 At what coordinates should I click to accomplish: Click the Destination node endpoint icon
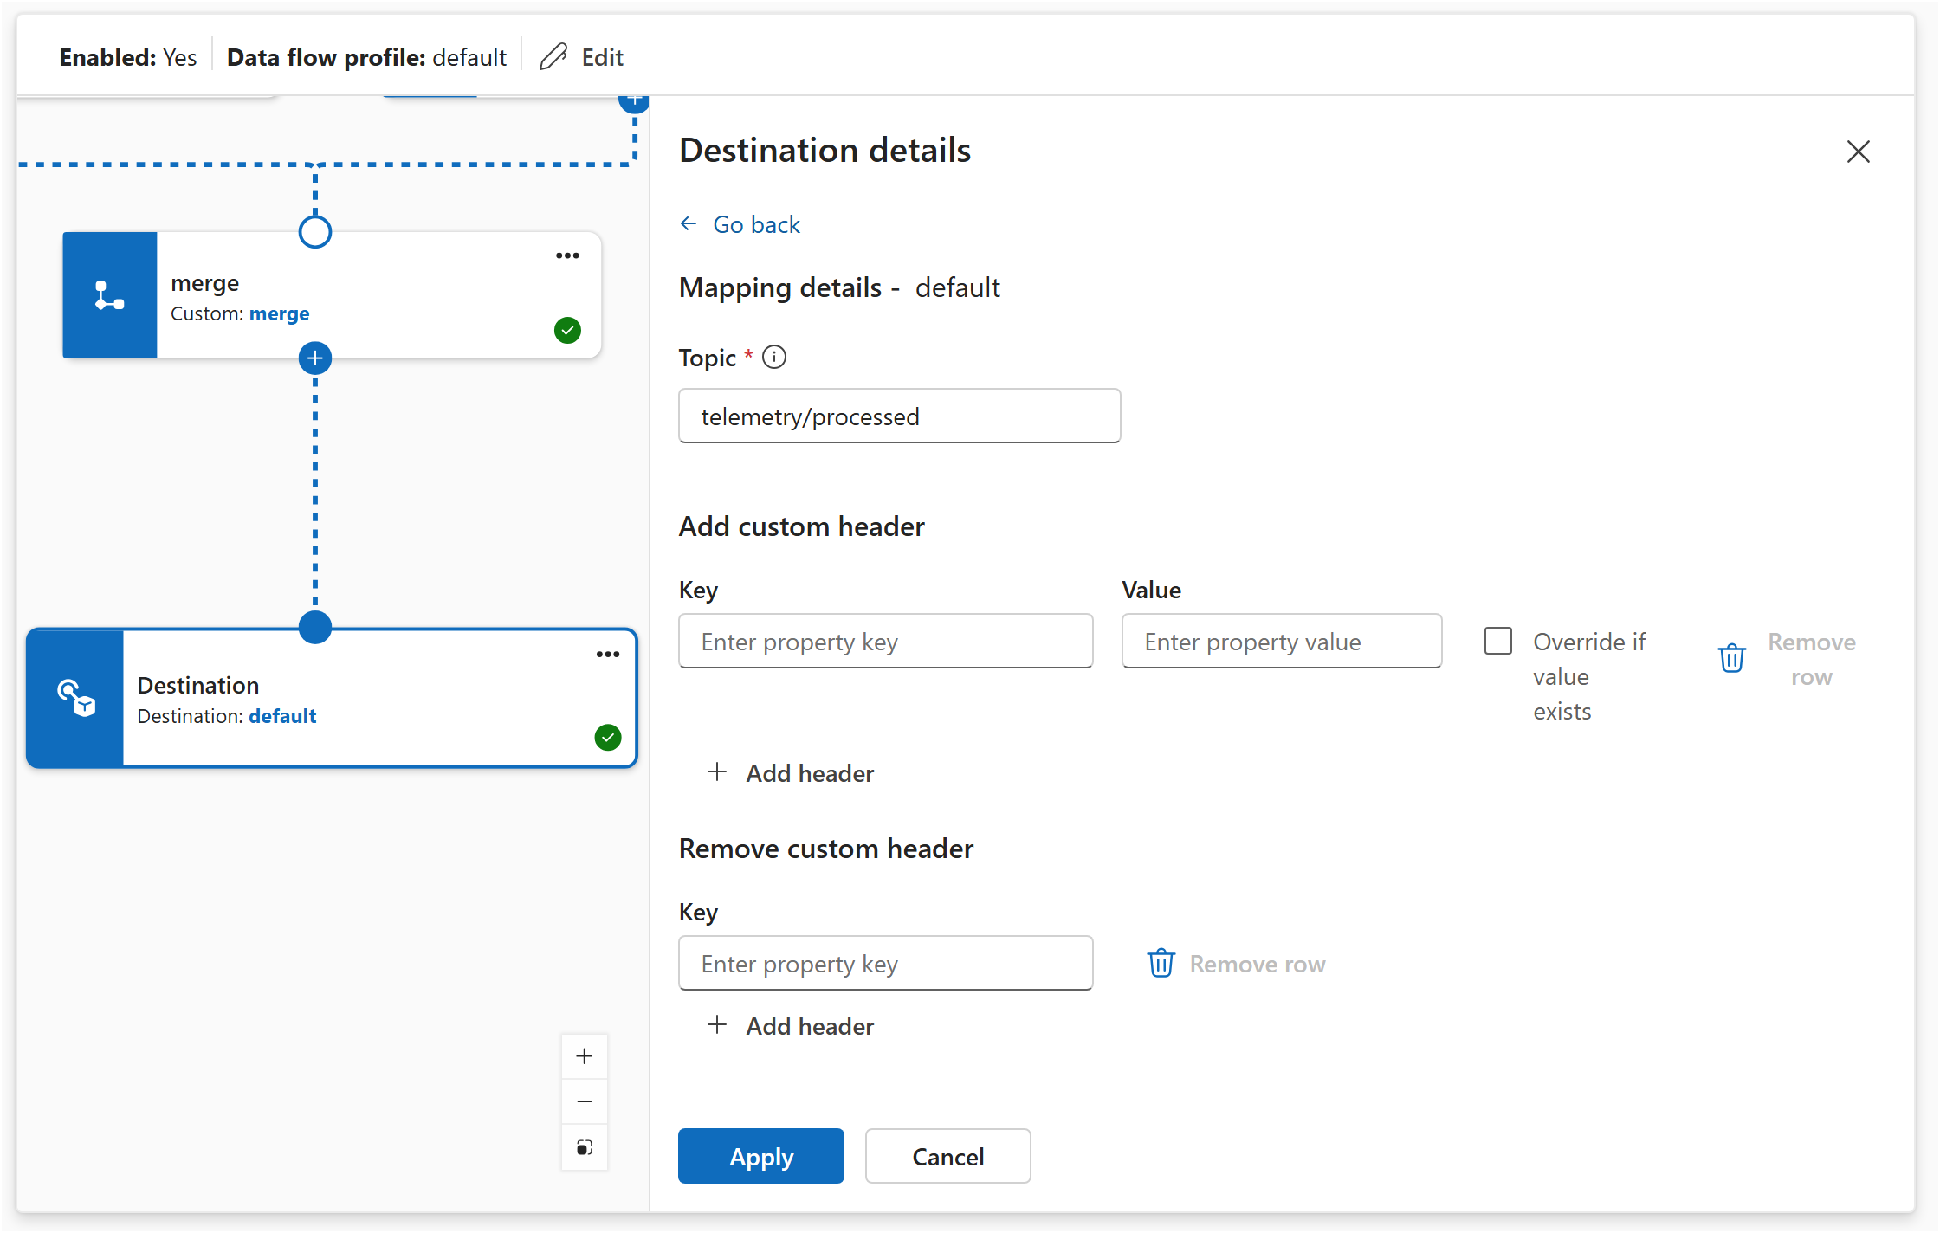pos(76,698)
